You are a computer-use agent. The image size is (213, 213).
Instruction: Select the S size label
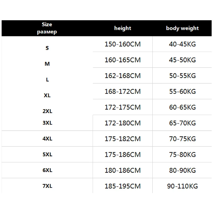click(x=47, y=48)
